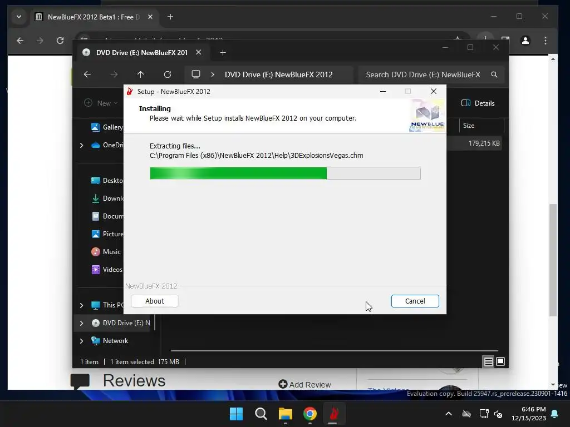570x427 pixels.
Task: Reload the Chrome page
Action: click(60, 41)
